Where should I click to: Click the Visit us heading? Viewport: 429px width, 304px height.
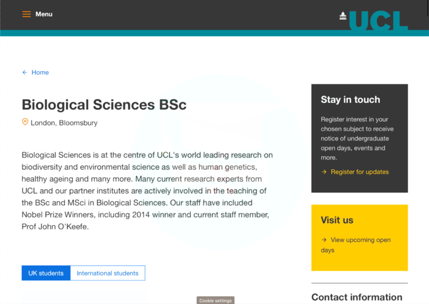tap(337, 220)
